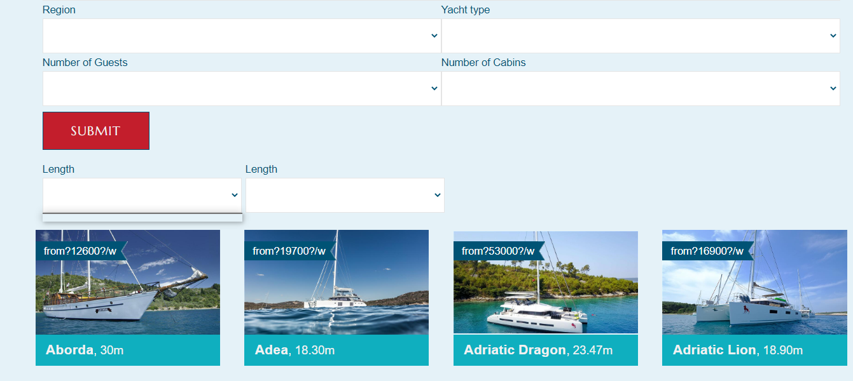Image resolution: width=853 pixels, height=381 pixels.
Task: Click the from?19700?/w price tag
Action: [x=289, y=251]
